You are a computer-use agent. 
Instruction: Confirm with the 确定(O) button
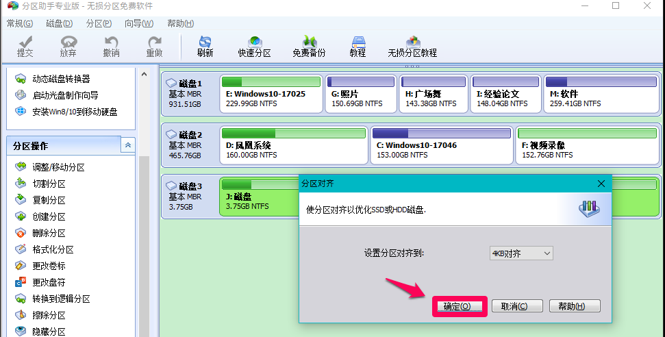(459, 306)
